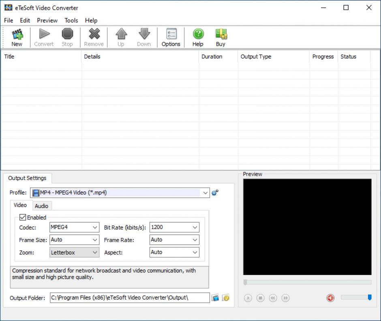Open the Help menu

click(x=91, y=20)
